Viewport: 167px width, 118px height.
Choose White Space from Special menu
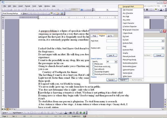pos(131,76)
